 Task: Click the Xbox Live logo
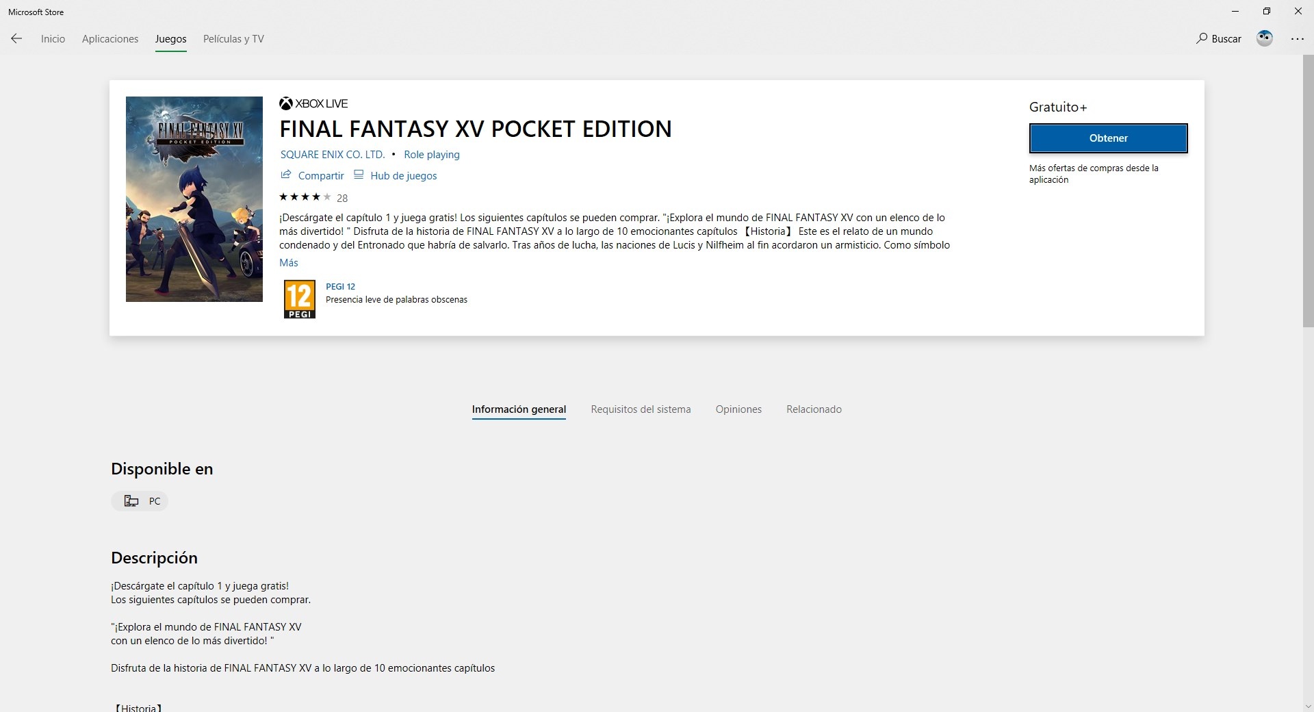(x=313, y=103)
